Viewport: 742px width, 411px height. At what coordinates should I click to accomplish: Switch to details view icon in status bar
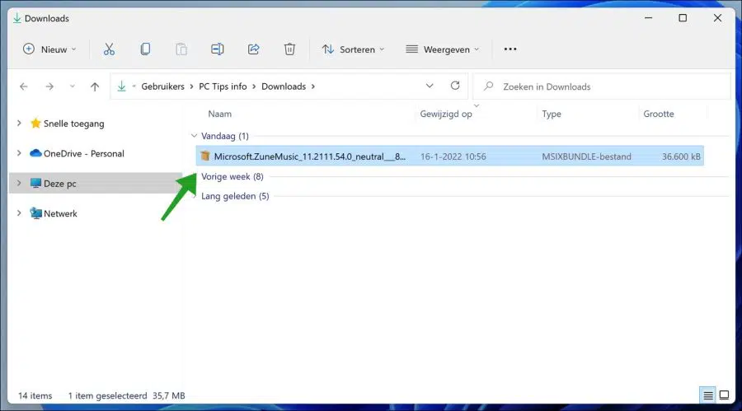pyautogui.click(x=708, y=395)
